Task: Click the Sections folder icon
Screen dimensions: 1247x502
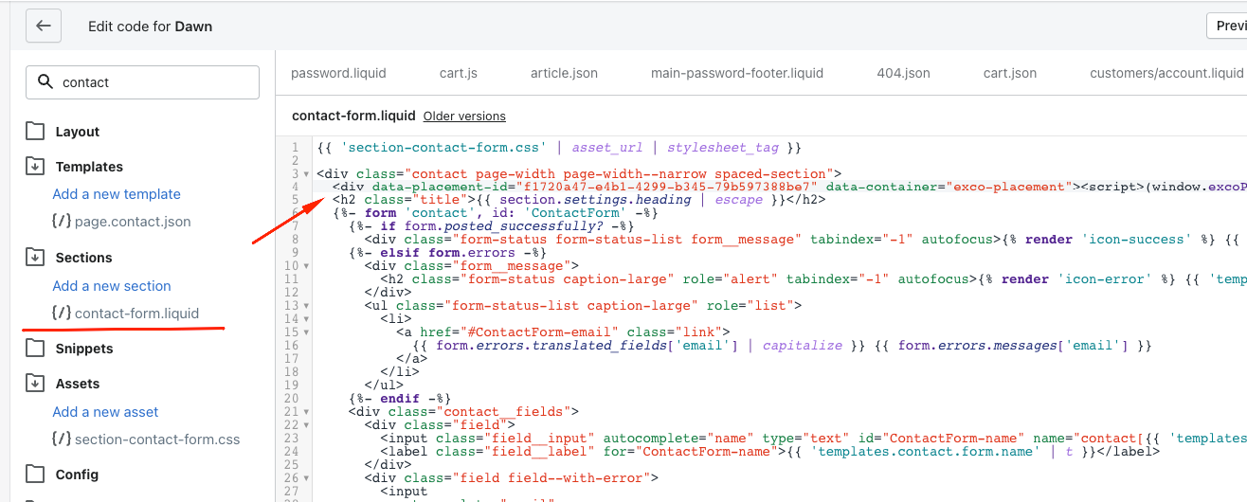Action: pyautogui.click(x=35, y=258)
